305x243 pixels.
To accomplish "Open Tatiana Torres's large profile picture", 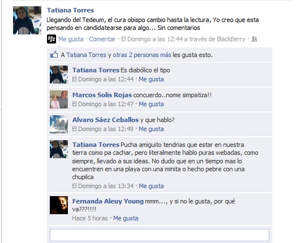I will coord(27,20).
